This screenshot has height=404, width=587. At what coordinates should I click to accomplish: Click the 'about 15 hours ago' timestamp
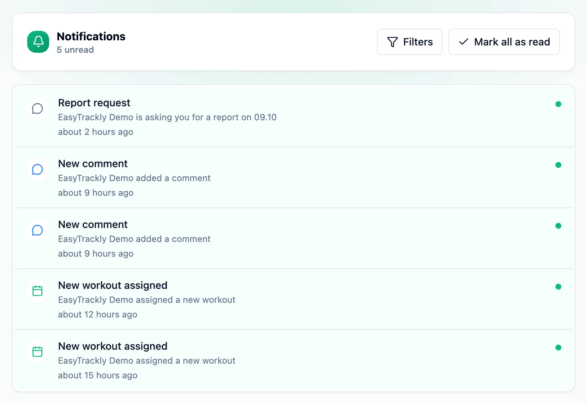point(98,375)
